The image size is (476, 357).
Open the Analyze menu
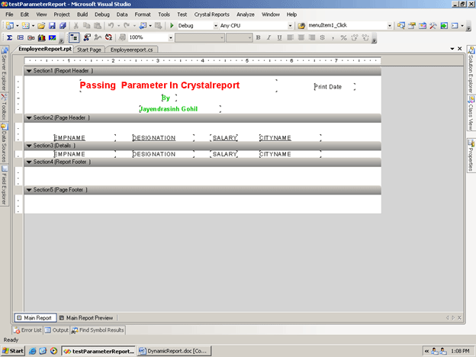pos(246,14)
